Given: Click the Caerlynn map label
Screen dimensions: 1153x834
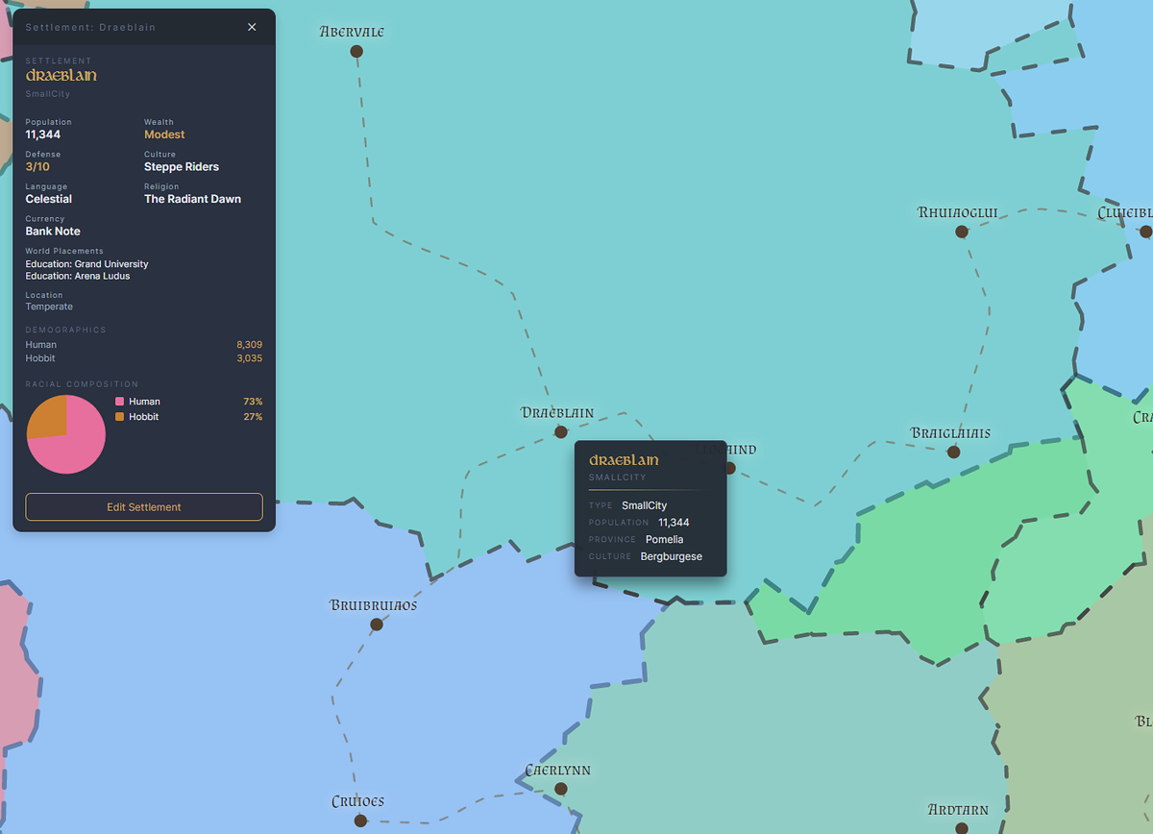Looking at the screenshot, I should (x=558, y=770).
